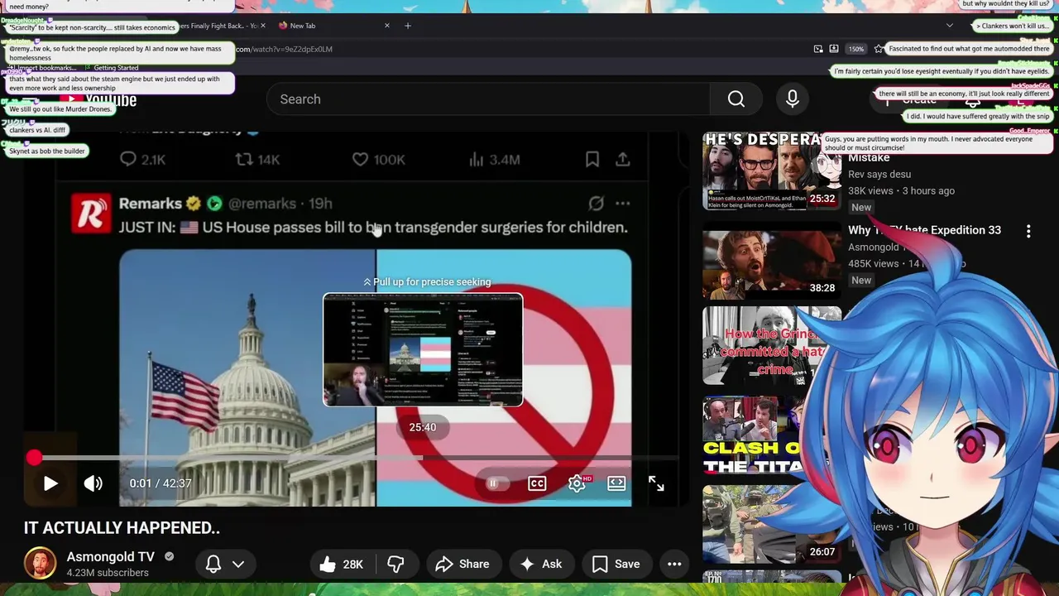Mute the video with the speaker icon

pos(93,483)
